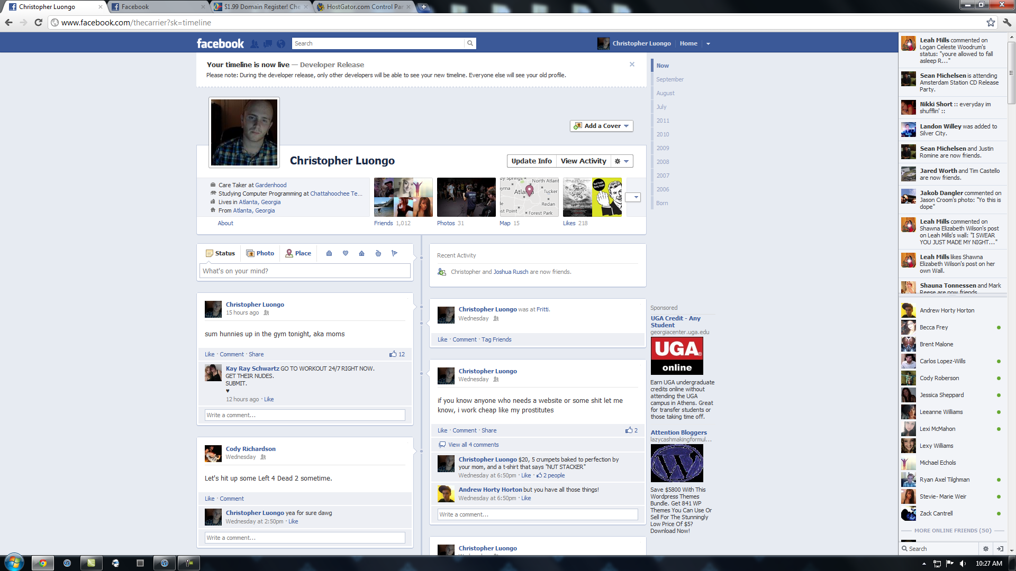Click the 12 likes thumbs-up on gym post
1016x571 pixels.
click(x=397, y=354)
